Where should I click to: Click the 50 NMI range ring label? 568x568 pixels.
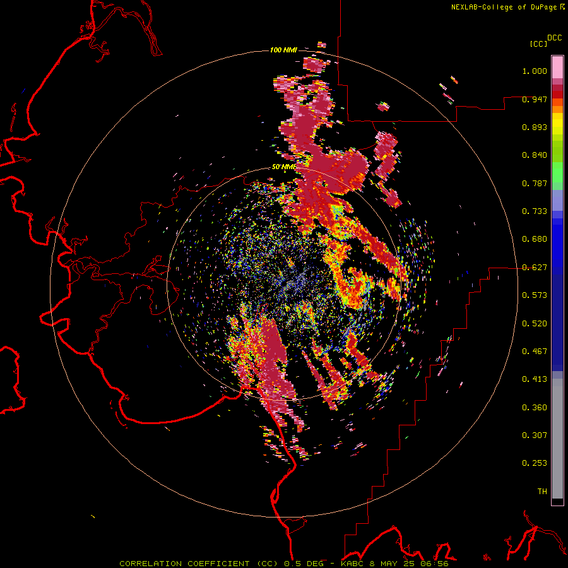[284, 167]
